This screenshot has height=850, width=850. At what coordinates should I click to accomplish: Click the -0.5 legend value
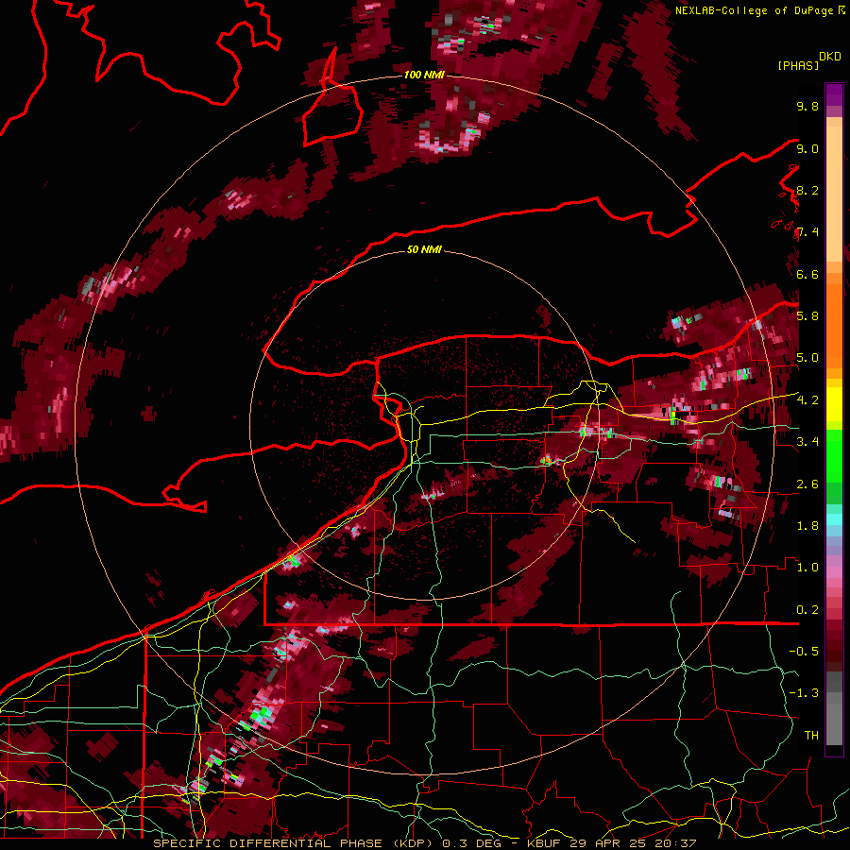(x=804, y=652)
